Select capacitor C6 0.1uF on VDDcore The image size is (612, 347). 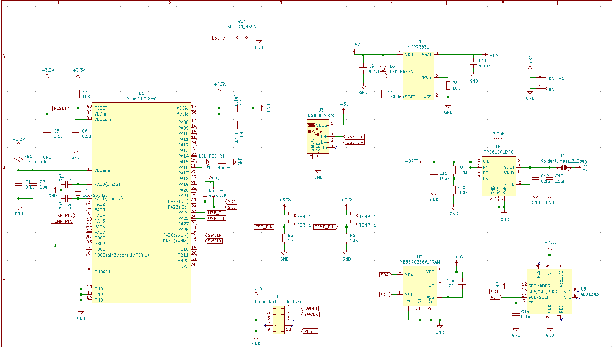[x=75, y=134]
